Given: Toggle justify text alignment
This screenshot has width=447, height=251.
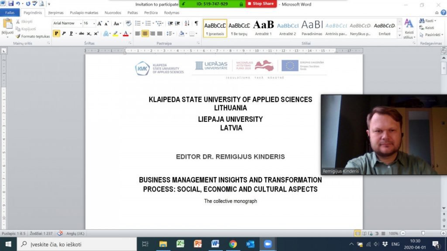Looking at the screenshot, I should pos(160,34).
